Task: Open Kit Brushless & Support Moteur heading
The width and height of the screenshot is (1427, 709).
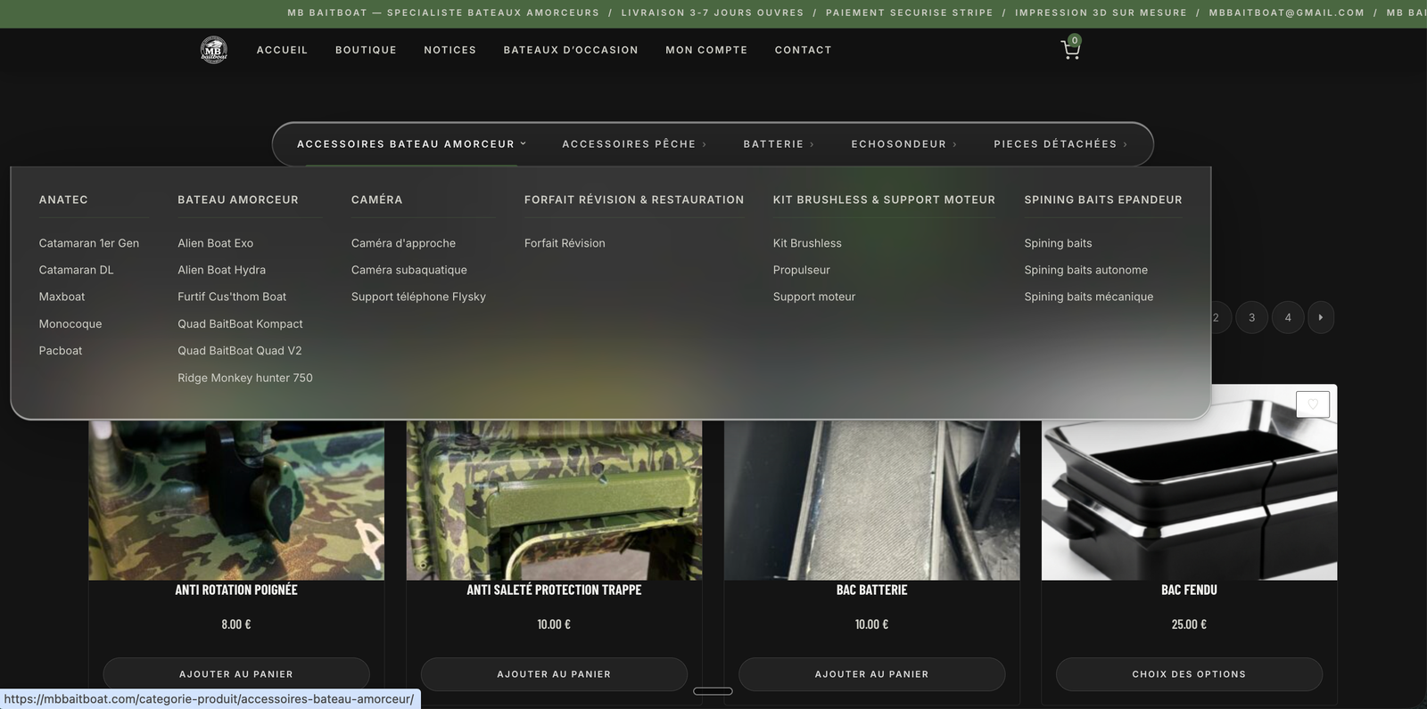Action: (884, 200)
